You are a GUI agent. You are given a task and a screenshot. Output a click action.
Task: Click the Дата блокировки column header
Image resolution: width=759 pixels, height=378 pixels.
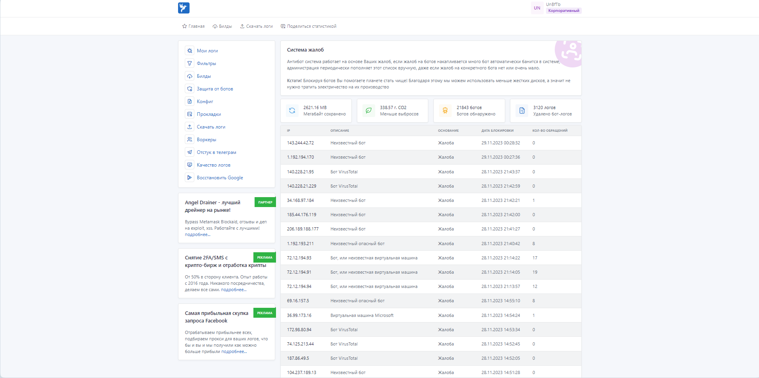[497, 130]
